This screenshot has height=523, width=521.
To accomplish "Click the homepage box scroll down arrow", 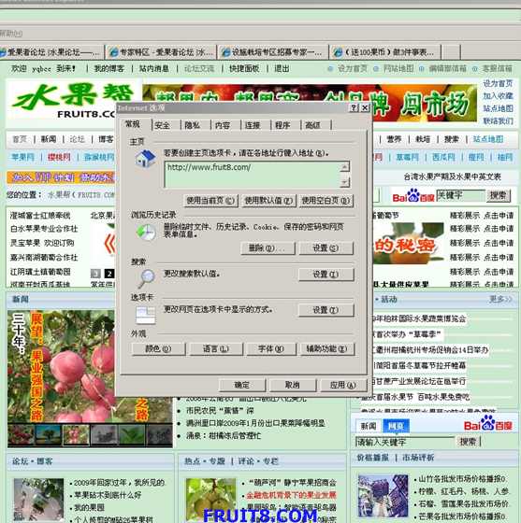I will pyautogui.click(x=344, y=182).
